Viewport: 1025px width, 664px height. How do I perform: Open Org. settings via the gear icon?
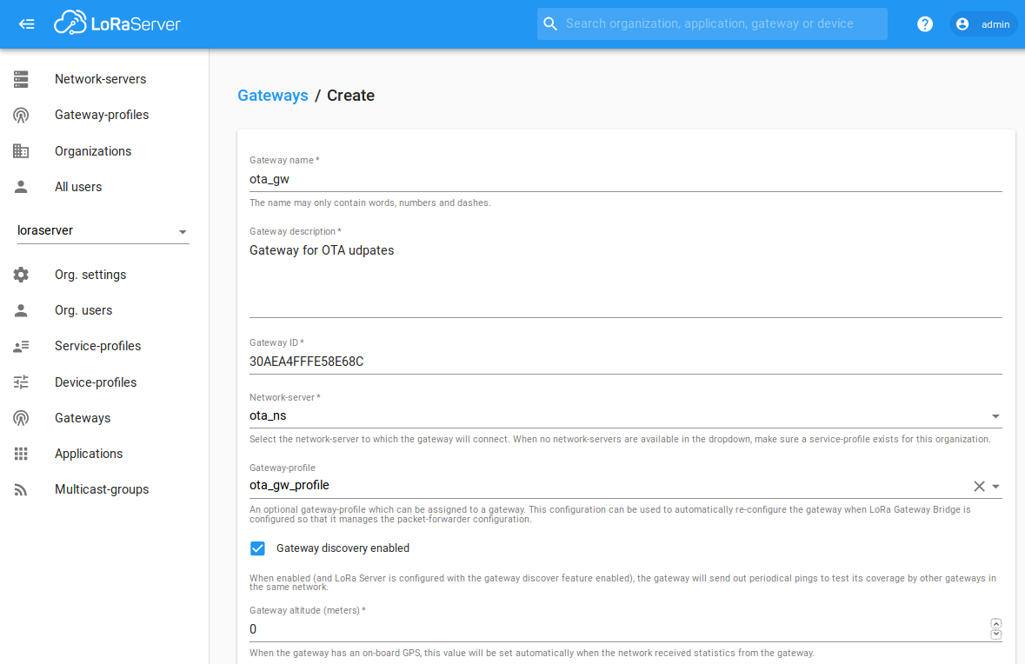click(19, 274)
